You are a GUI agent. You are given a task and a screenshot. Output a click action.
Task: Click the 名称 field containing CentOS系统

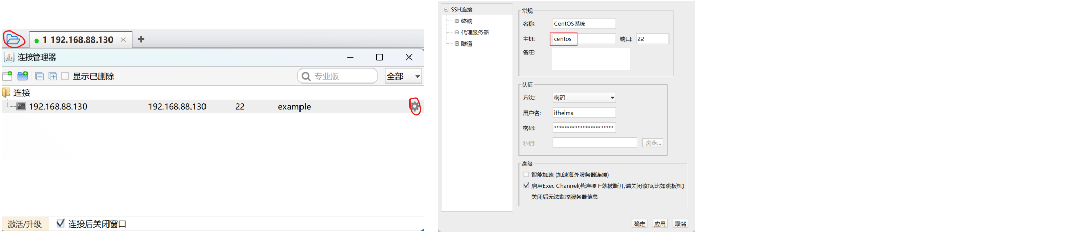584,24
